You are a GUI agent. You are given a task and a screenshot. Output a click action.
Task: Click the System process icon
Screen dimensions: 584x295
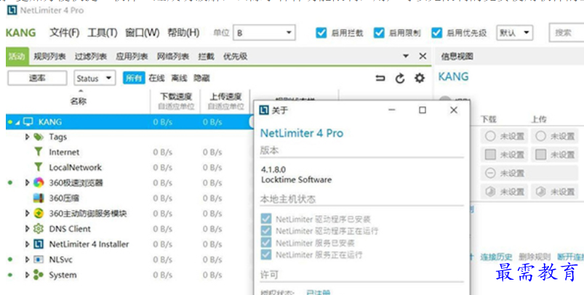point(39,275)
